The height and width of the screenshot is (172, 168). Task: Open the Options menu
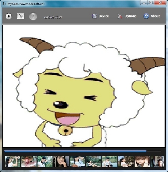[127, 16]
